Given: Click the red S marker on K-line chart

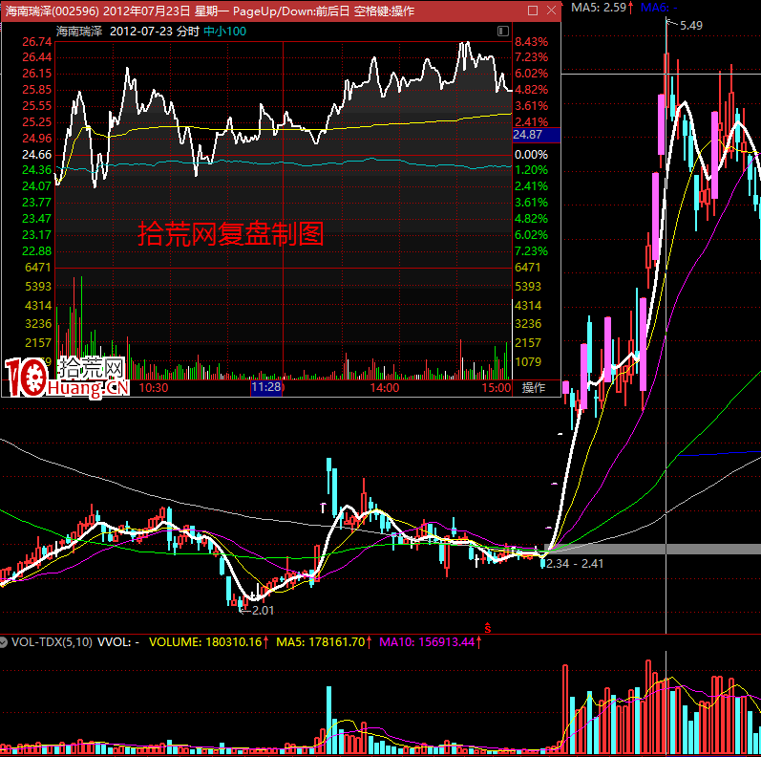Looking at the screenshot, I should (487, 628).
